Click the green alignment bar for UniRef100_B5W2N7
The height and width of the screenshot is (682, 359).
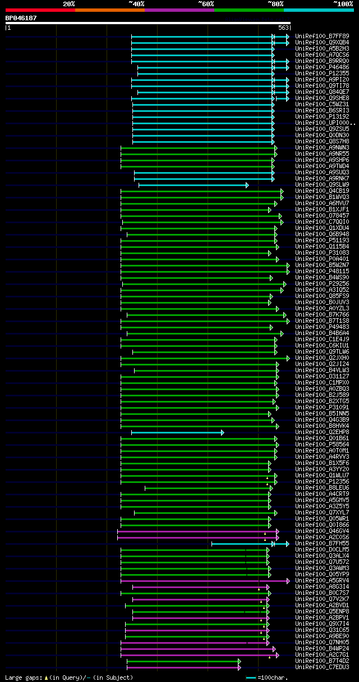(x=205, y=265)
